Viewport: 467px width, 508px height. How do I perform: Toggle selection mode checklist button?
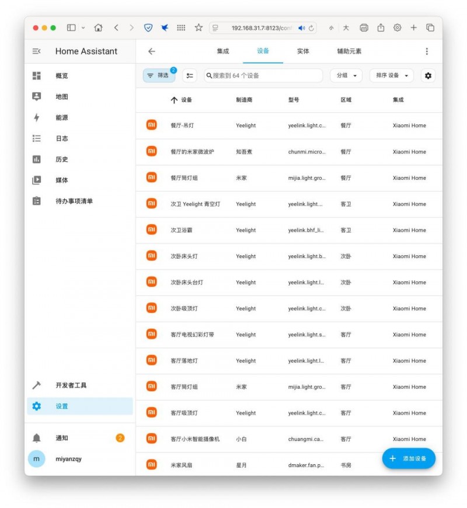[x=189, y=75]
